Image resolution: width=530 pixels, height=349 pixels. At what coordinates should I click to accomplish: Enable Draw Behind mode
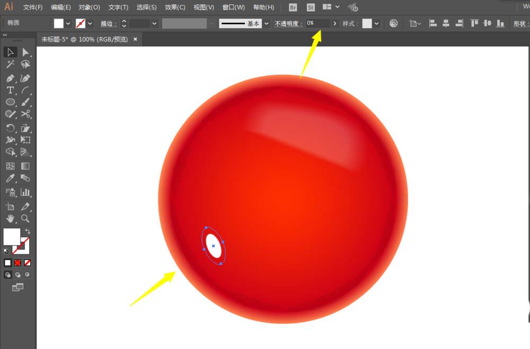click(17, 275)
